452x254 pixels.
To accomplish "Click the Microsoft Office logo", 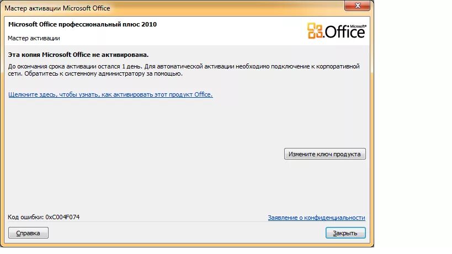I will (337, 31).
